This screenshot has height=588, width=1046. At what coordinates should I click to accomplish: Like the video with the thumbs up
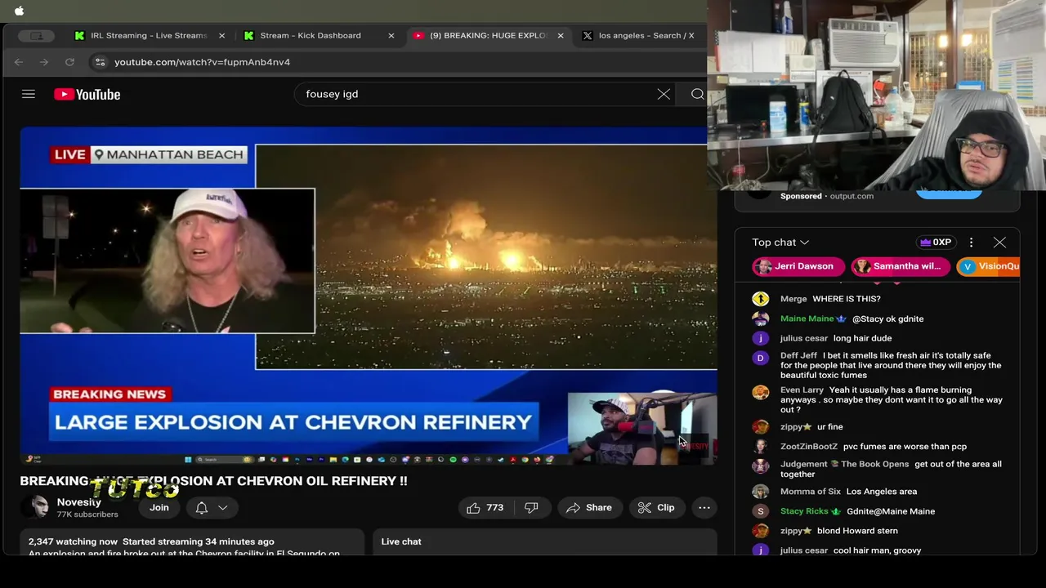(485, 508)
